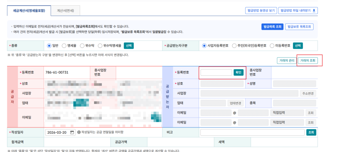Click 발급목록 조회 button
The height and width of the screenshot is (152, 340).
click(x=272, y=27)
